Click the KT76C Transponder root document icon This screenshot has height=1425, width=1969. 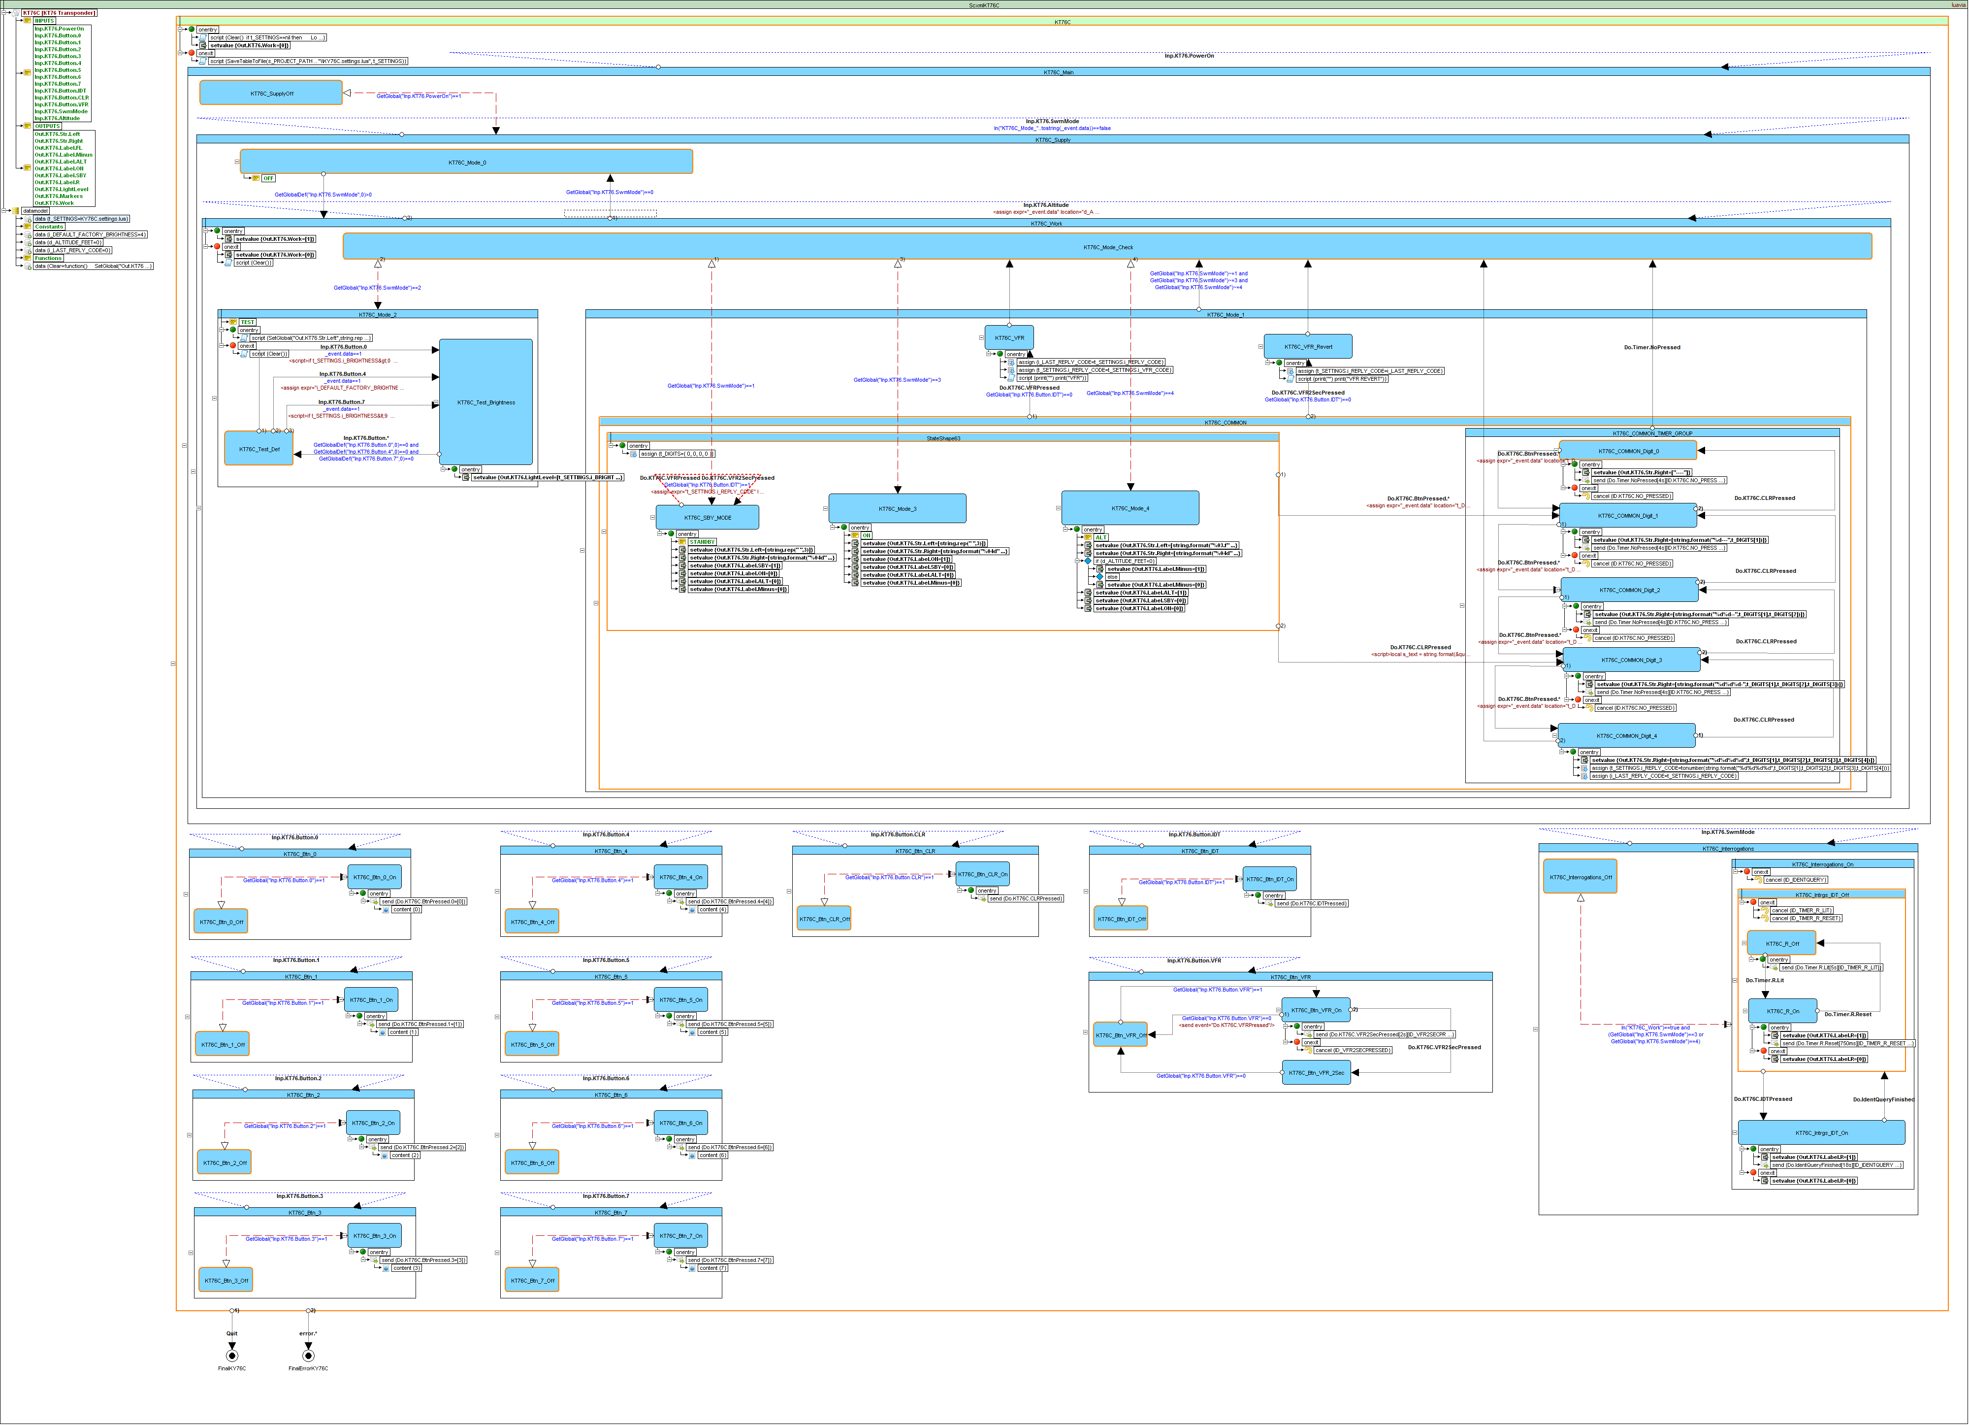click(15, 13)
